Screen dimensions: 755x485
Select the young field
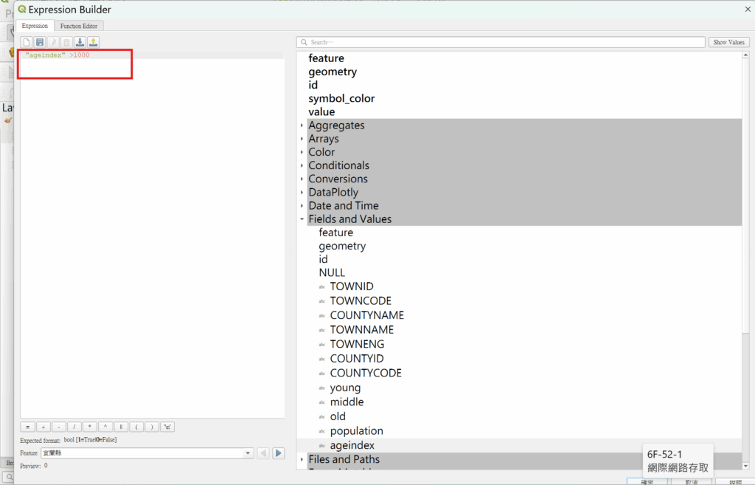(x=345, y=388)
